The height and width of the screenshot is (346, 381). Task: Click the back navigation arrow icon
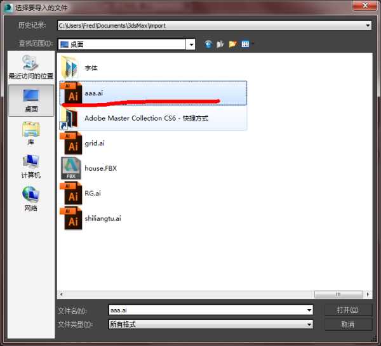tap(208, 44)
